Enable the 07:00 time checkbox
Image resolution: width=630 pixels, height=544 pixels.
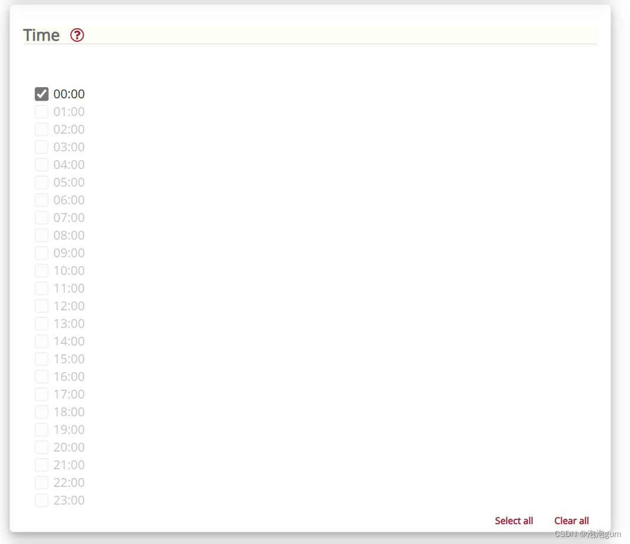click(42, 218)
